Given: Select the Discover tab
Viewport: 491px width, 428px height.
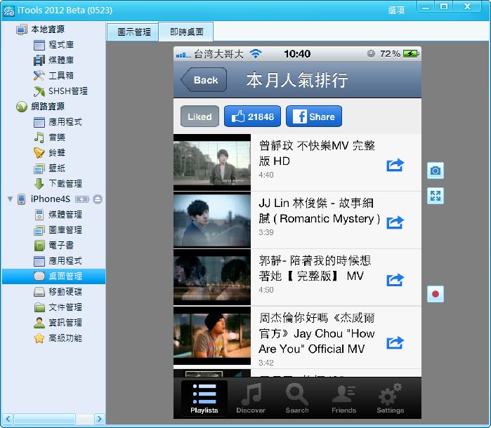Looking at the screenshot, I should [251, 398].
